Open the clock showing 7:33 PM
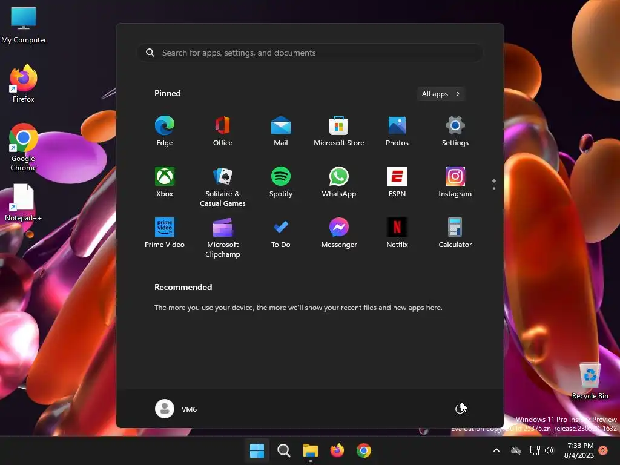The image size is (620, 465). pyautogui.click(x=579, y=450)
